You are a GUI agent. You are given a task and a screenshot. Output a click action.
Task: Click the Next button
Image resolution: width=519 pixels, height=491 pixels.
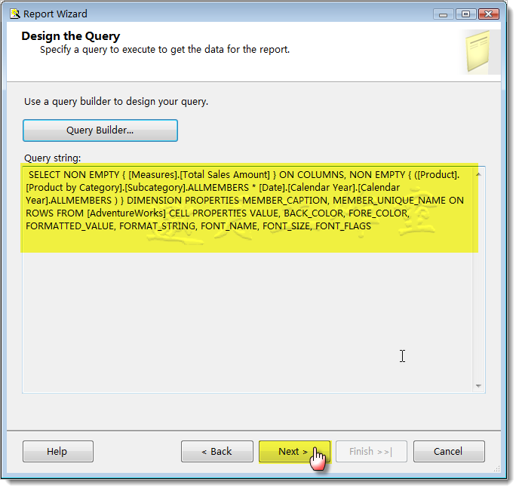pyautogui.click(x=295, y=452)
